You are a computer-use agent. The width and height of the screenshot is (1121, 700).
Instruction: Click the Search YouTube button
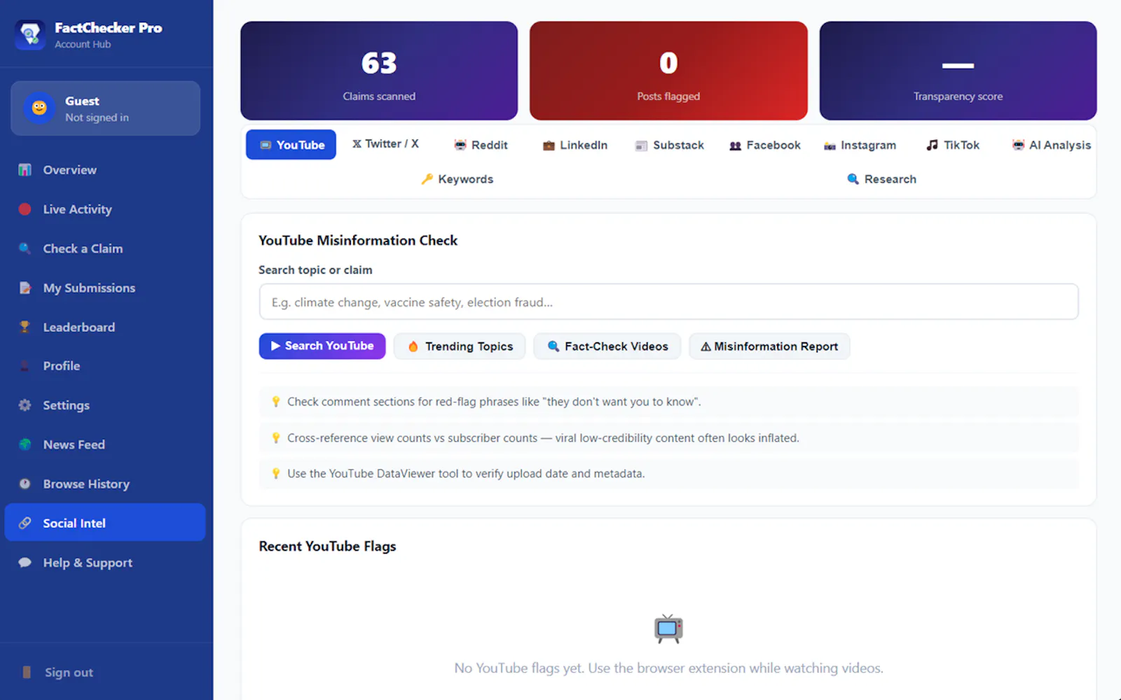point(322,346)
